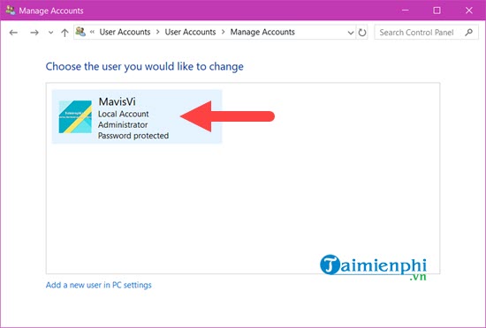Close the Manage Accounts window
Image resolution: width=486 pixels, height=328 pixels.
click(469, 11)
